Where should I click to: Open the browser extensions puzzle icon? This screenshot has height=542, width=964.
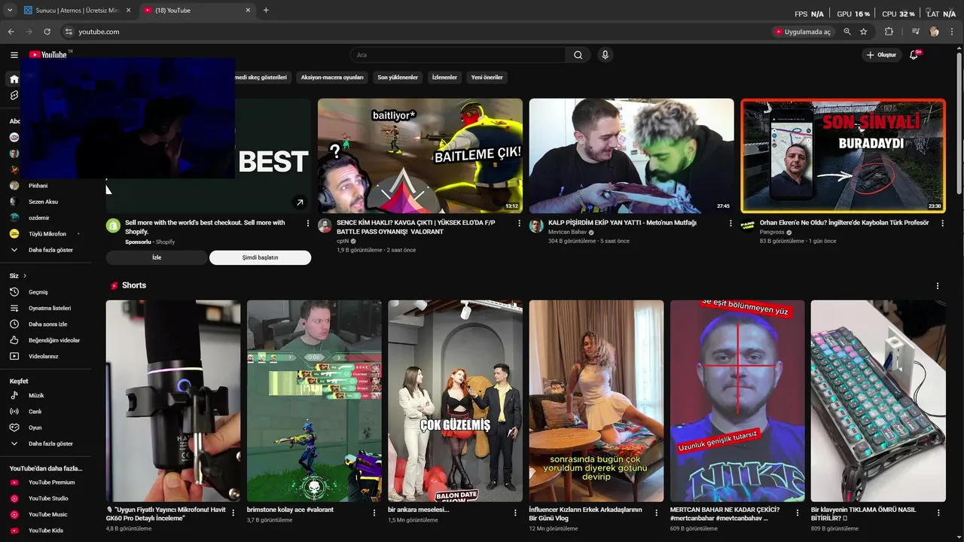click(889, 32)
